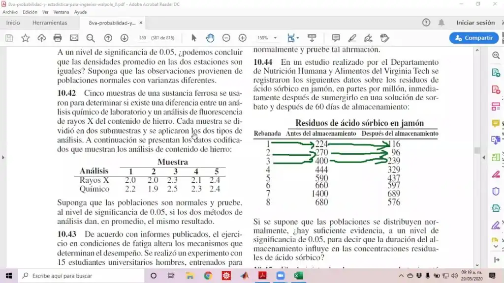This screenshot has width=504, height=283.
Task: Toggle the scrolling mode toolbar icon
Action: point(312,38)
